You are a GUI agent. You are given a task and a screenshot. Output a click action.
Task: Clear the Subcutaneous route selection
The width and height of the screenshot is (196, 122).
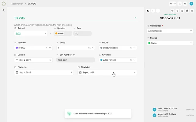(131, 48)
